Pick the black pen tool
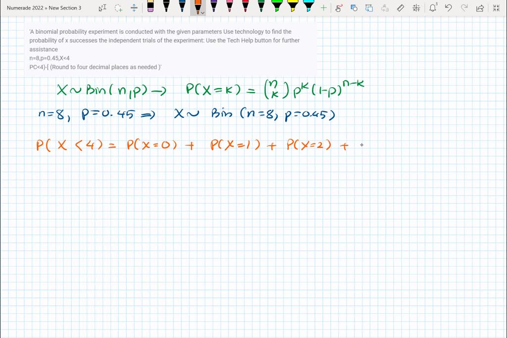 (x=166, y=8)
